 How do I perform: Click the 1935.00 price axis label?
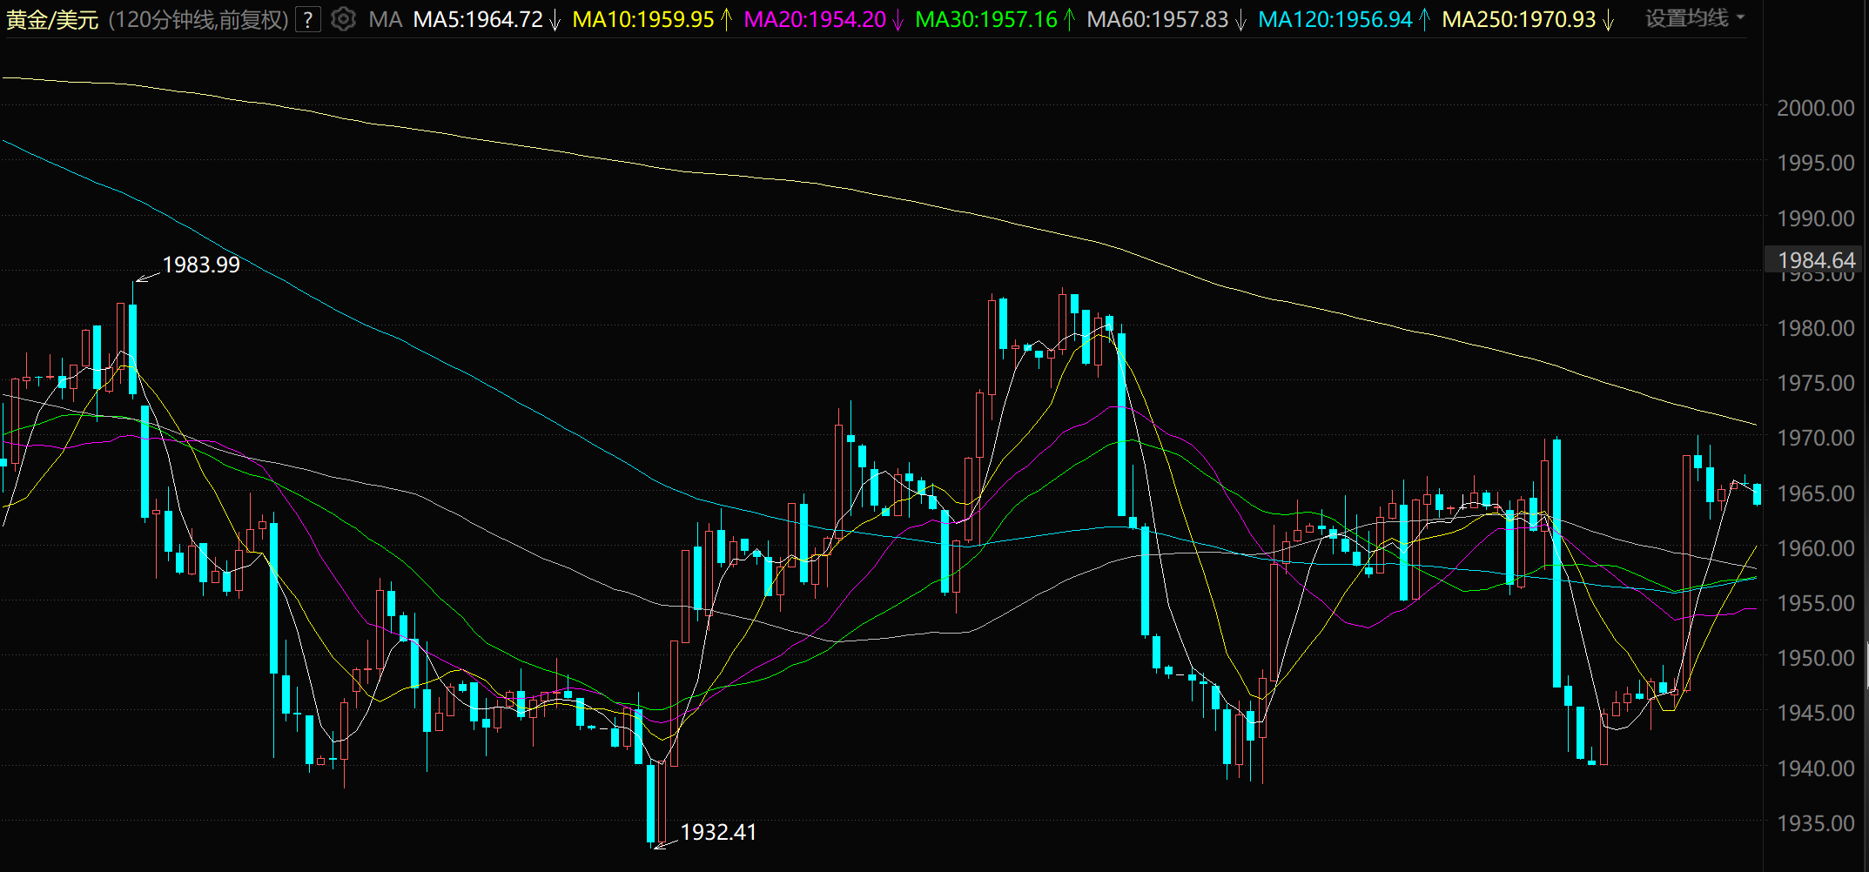pos(1816,823)
